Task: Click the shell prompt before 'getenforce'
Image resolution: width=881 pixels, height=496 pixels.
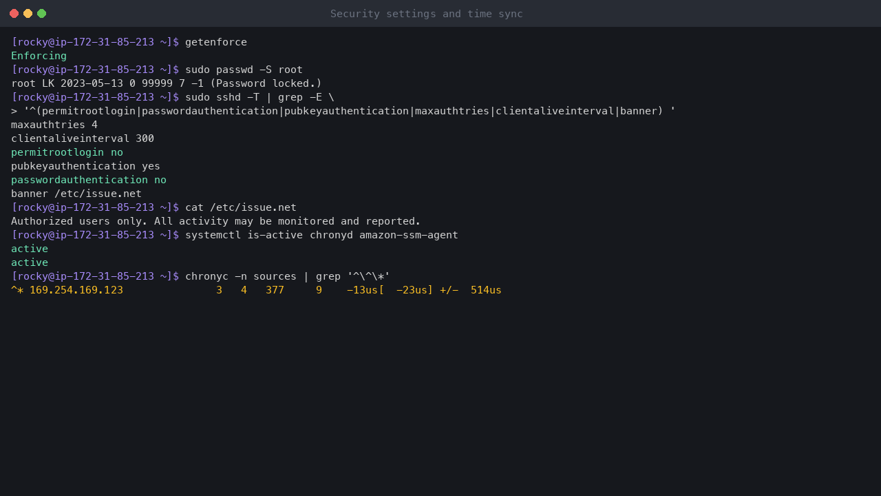Action: (x=95, y=42)
